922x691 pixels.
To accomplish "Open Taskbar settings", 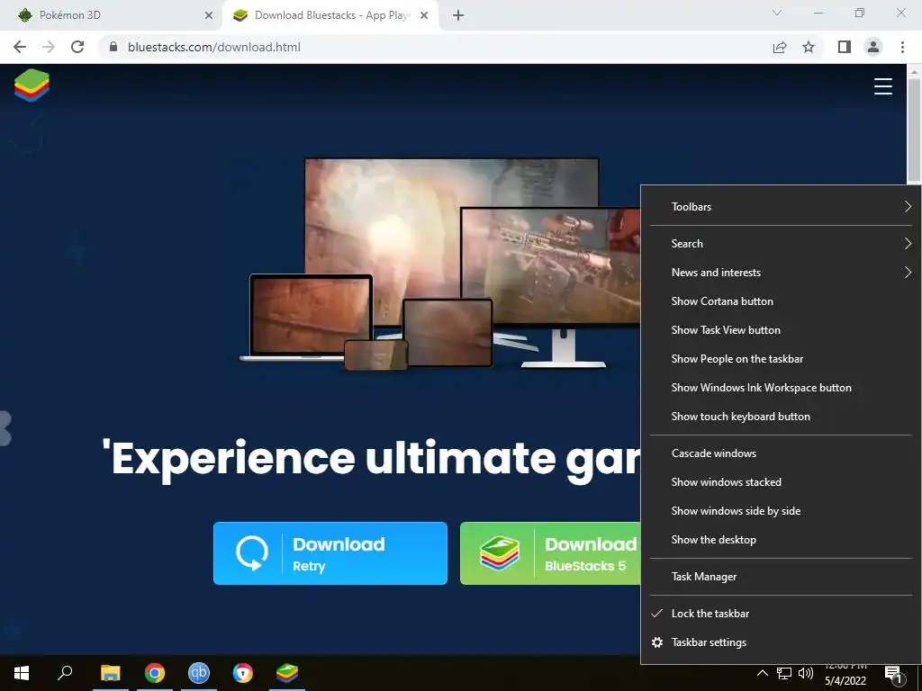I will (781, 642).
